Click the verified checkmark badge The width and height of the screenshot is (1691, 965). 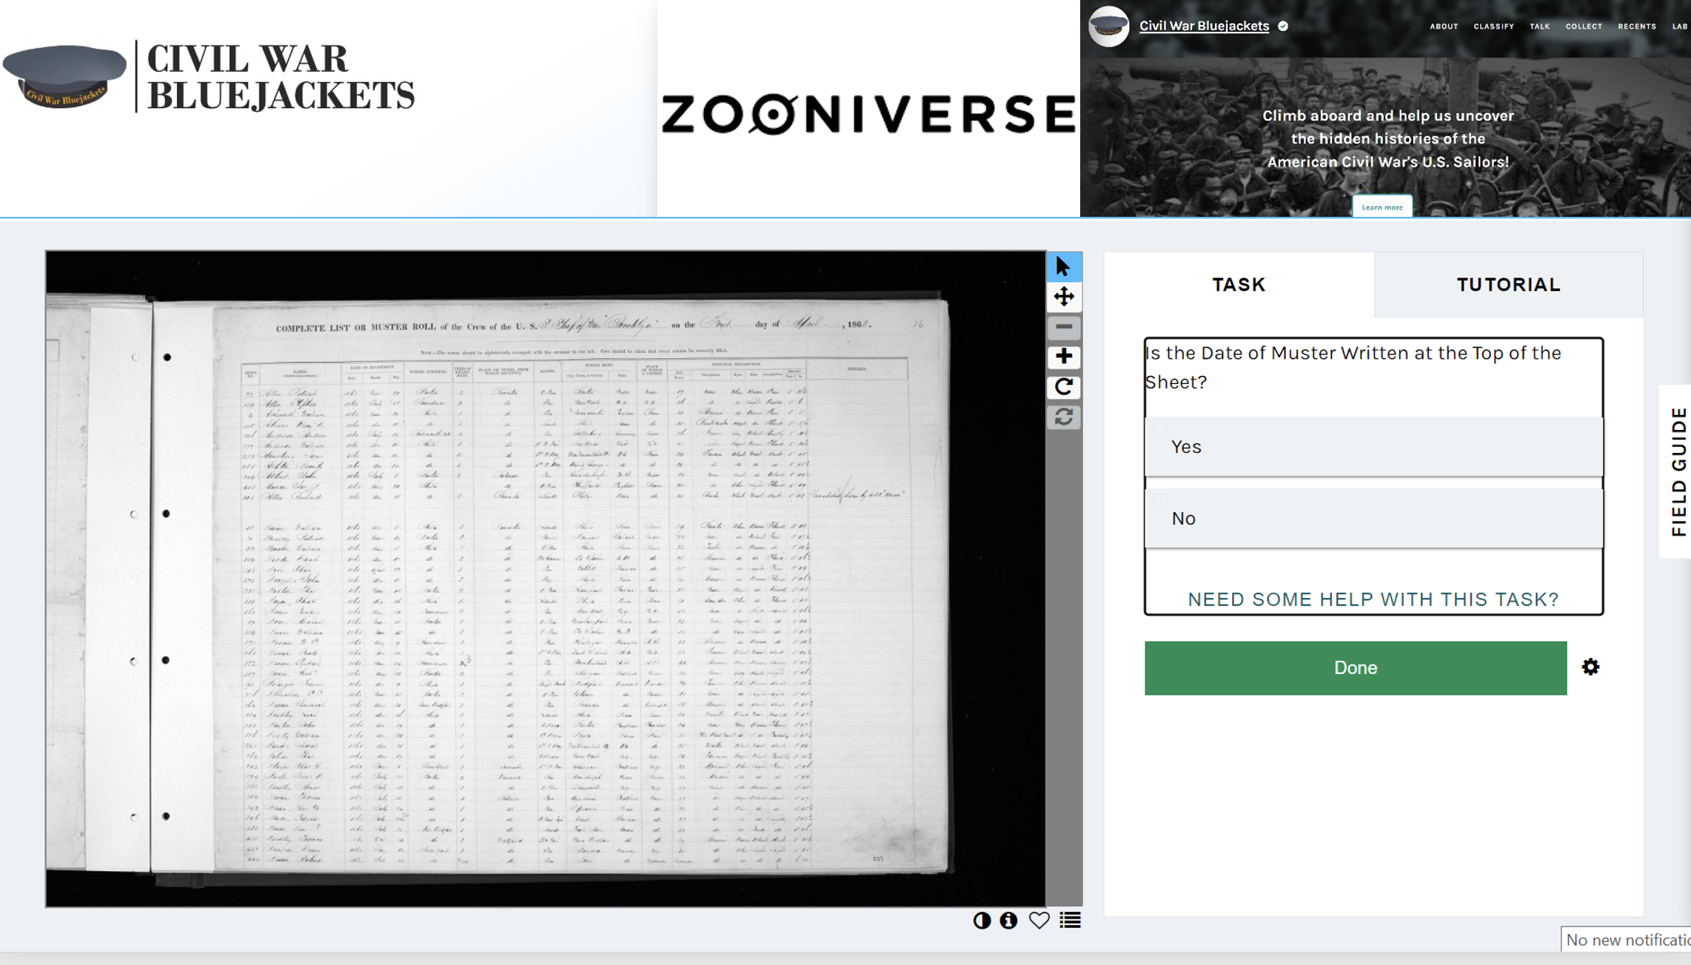(x=1283, y=26)
